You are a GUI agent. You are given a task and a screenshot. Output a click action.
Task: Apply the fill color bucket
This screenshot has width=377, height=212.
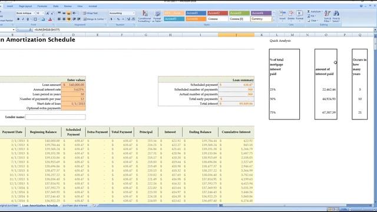tap(44, 19)
